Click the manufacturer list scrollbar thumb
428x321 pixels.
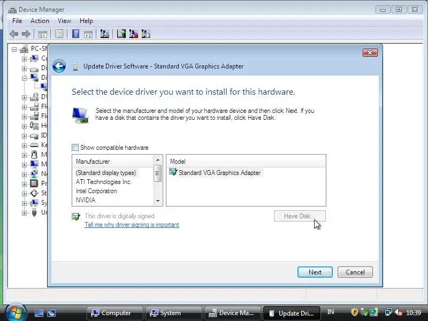(157, 173)
